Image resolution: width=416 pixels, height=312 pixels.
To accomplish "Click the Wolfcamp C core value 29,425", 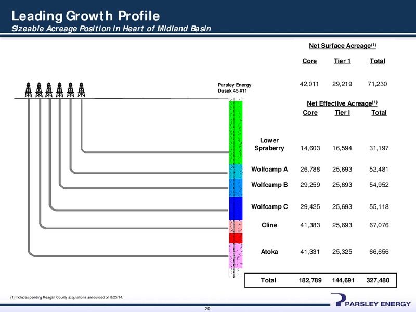I will tap(310, 206).
